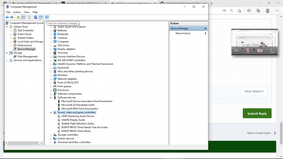Click the Event Viewer icon
This screenshot has width=283, height=159.
tap(15, 34)
